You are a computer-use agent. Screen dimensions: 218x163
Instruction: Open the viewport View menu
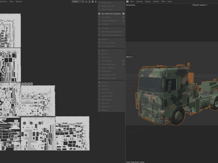pos(132,1)
